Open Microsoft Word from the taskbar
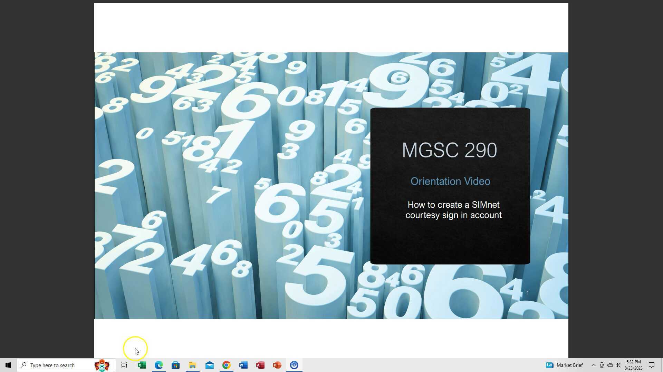 click(x=243, y=365)
